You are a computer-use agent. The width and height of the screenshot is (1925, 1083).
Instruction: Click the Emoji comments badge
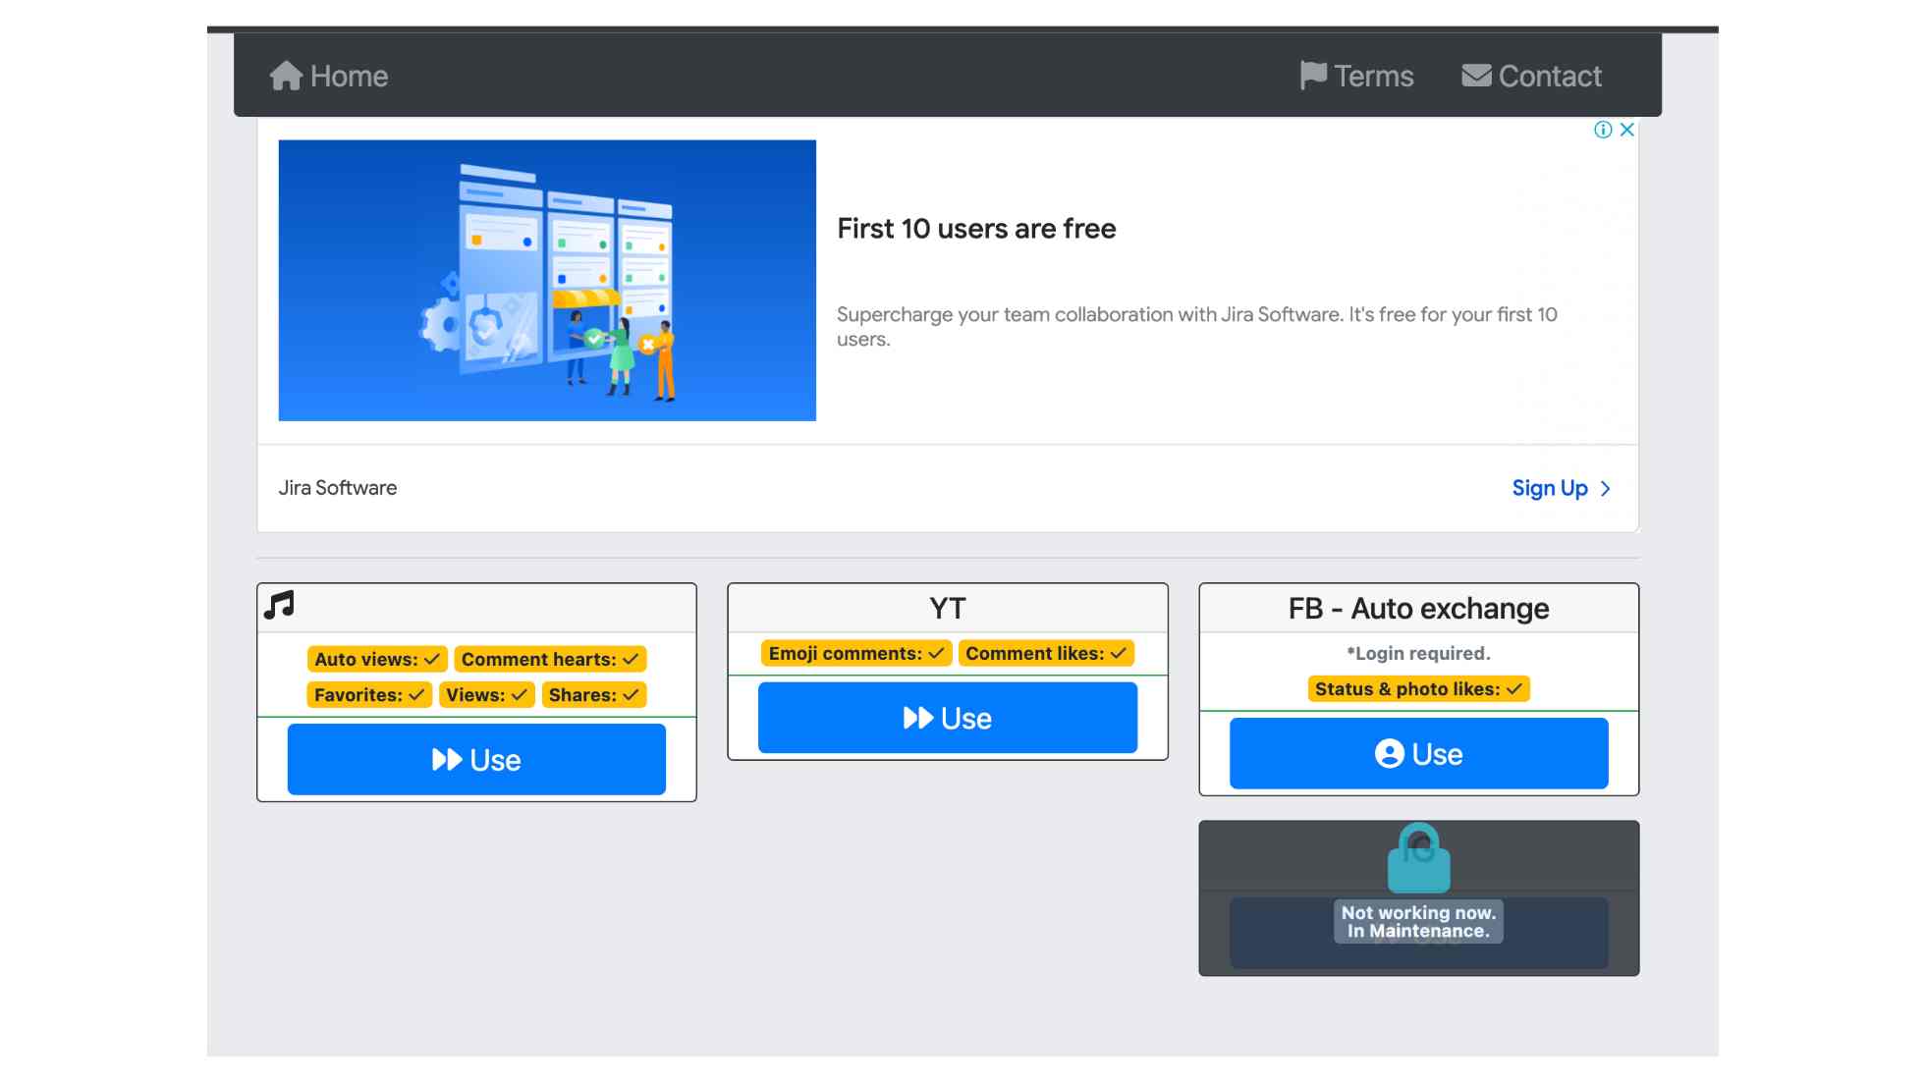point(855,654)
